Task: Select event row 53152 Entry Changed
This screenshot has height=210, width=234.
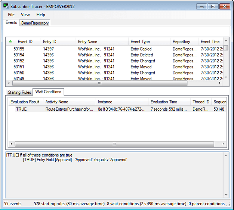Action: point(115,61)
